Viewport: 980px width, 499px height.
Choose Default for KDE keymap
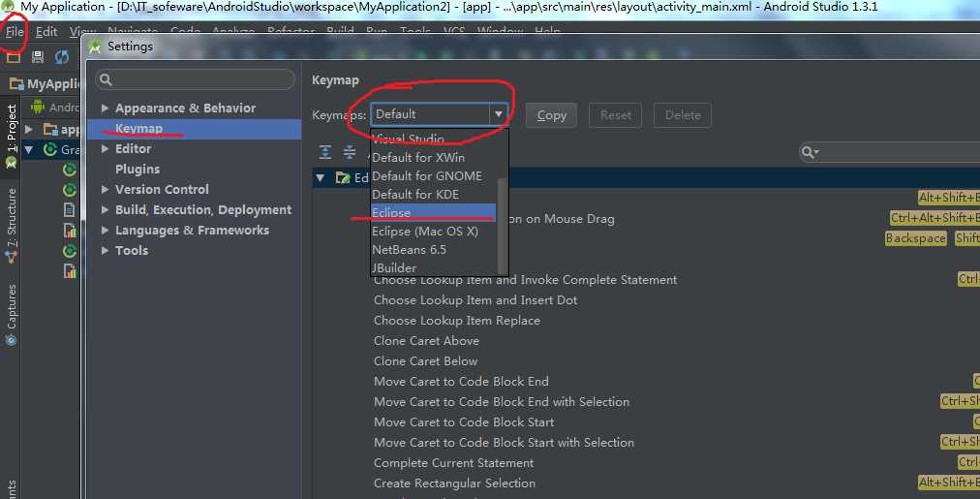point(415,195)
